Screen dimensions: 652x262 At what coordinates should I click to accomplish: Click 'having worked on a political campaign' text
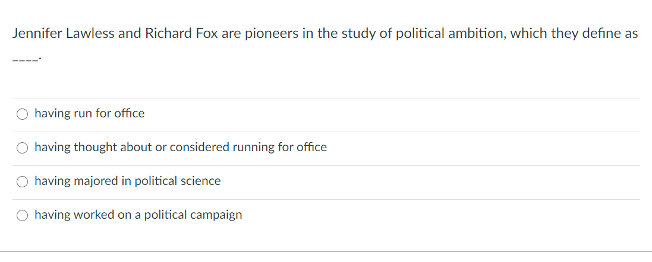pyautogui.click(x=138, y=215)
